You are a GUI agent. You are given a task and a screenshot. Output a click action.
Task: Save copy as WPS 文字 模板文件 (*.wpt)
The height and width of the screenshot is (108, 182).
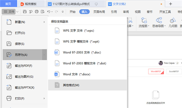tap(87, 41)
